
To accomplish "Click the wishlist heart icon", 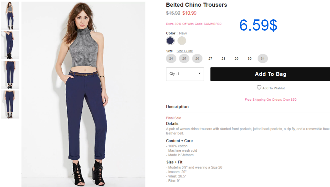I will [x=259, y=88].
